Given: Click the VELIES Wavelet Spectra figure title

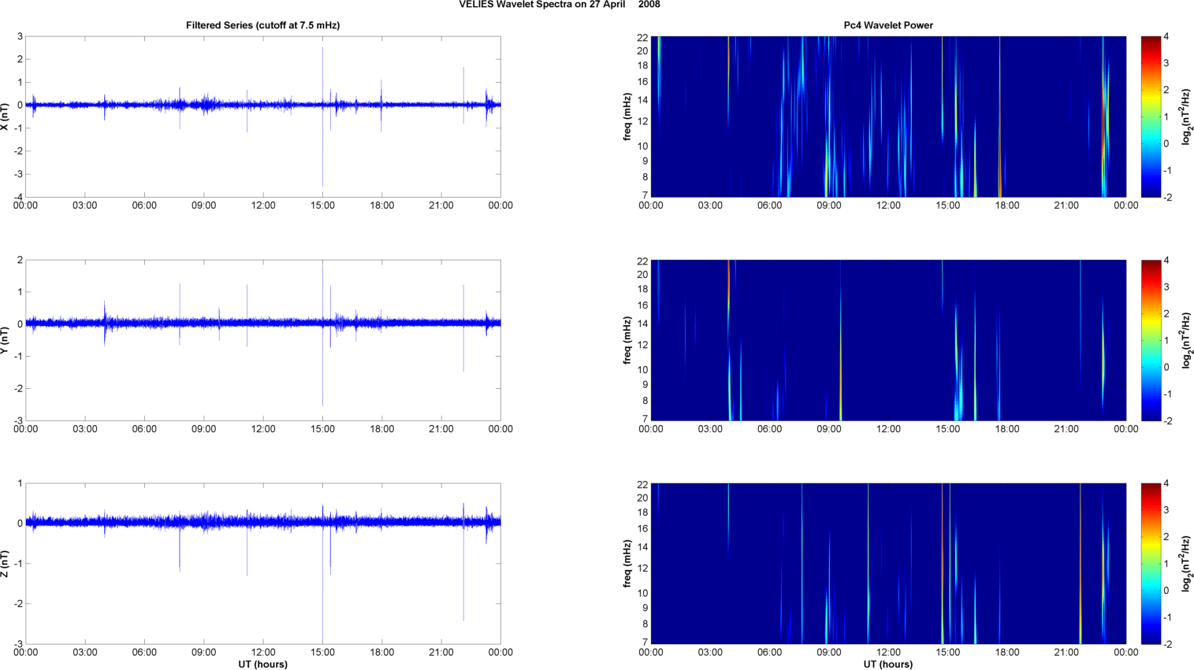Looking at the screenshot, I should 560,5.
